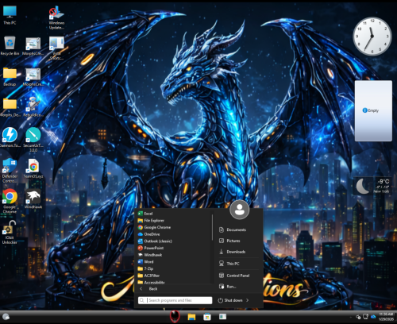This screenshot has height=324, width=397.
Task: Click the Shut down button
Action: click(230, 300)
